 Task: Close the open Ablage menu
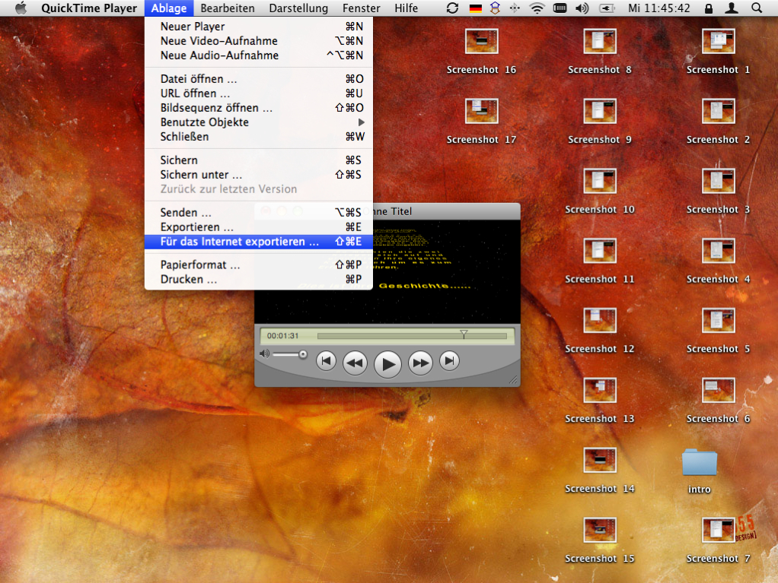pos(169,8)
